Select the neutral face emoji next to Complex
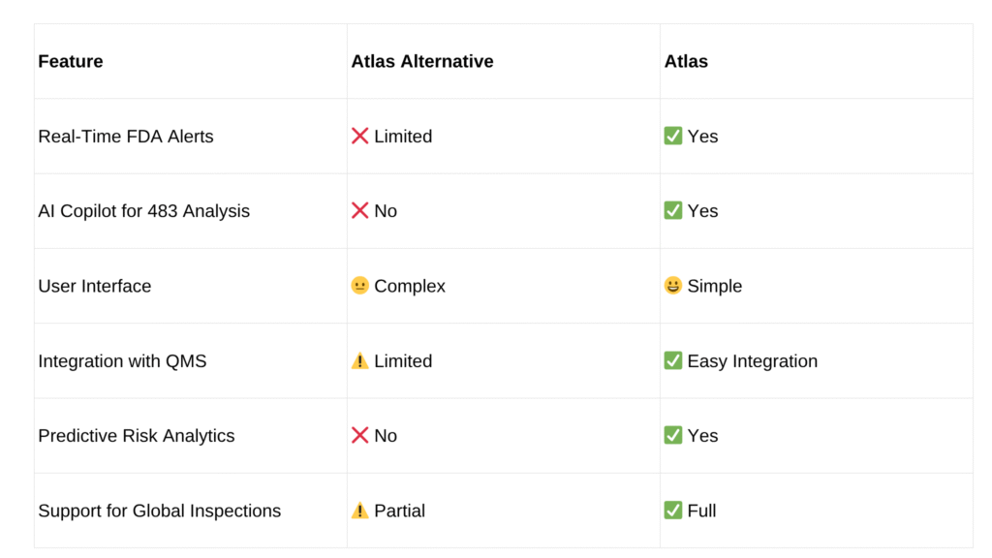This screenshot has width=992, height=558. 360,286
